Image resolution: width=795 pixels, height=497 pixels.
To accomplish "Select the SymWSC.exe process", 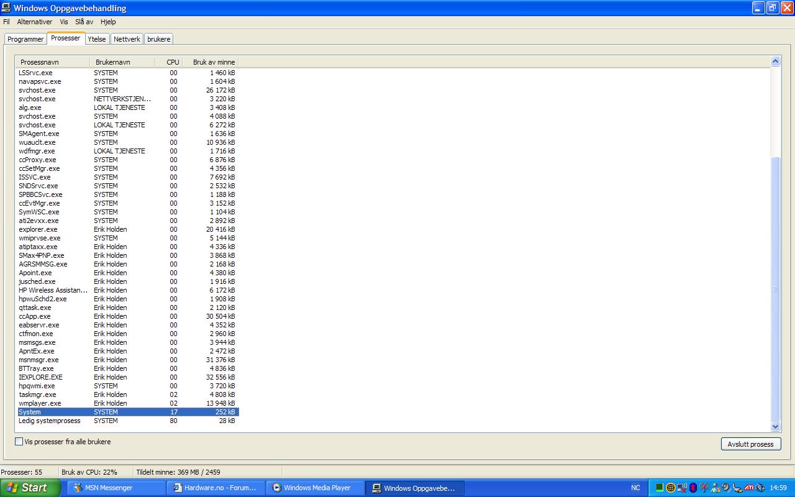I will tap(128, 212).
